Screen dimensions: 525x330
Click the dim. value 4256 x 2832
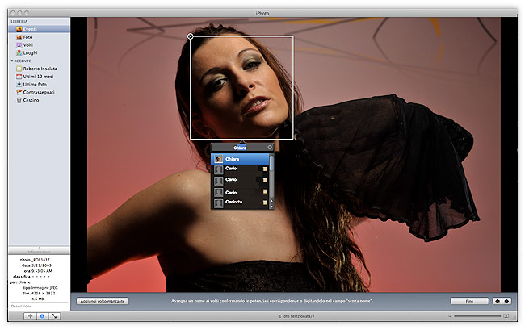pyautogui.click(x=44, y=294)
